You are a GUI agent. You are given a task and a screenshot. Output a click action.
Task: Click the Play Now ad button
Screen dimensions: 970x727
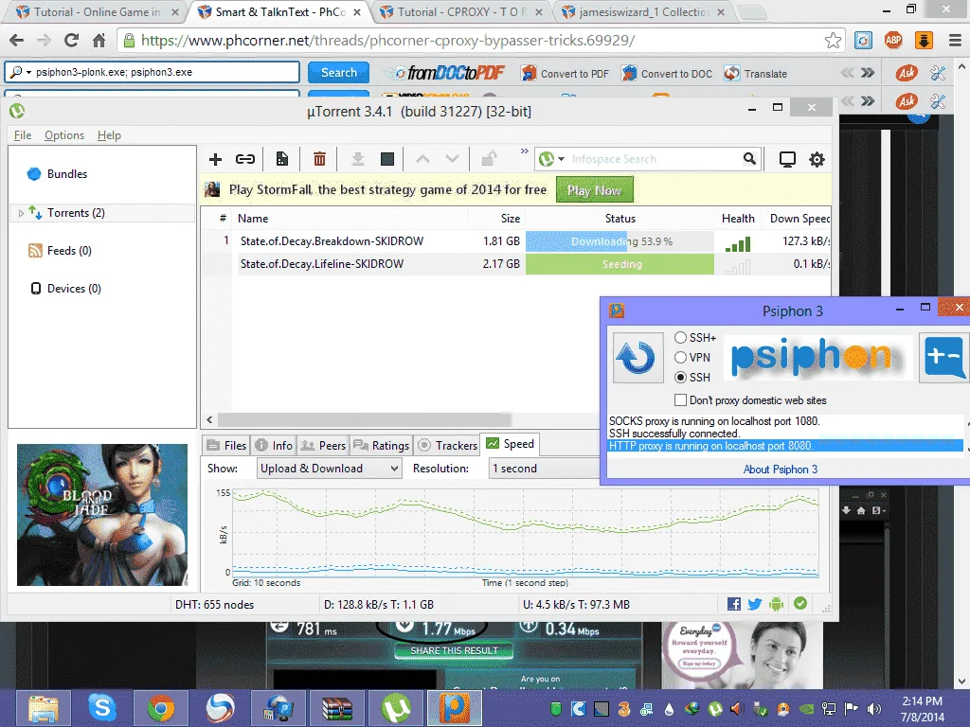[595, 190]
